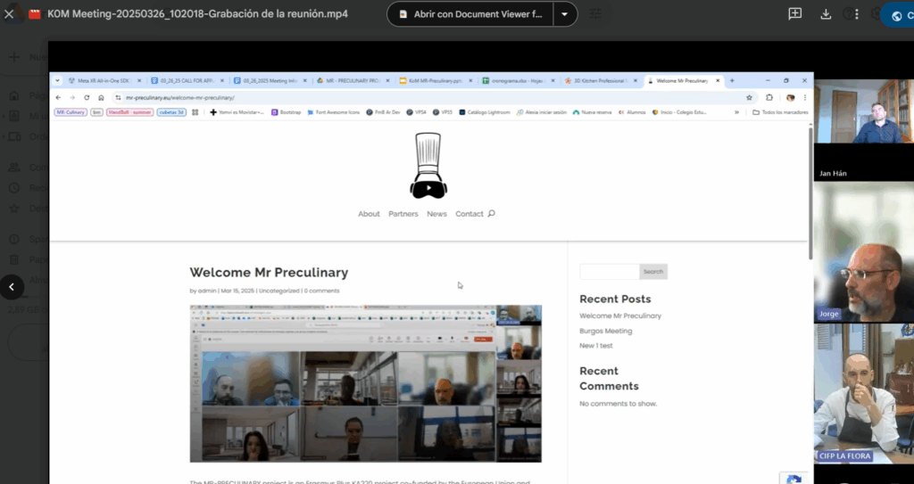Open the tab search dropdown arrow

click(58, 81)
